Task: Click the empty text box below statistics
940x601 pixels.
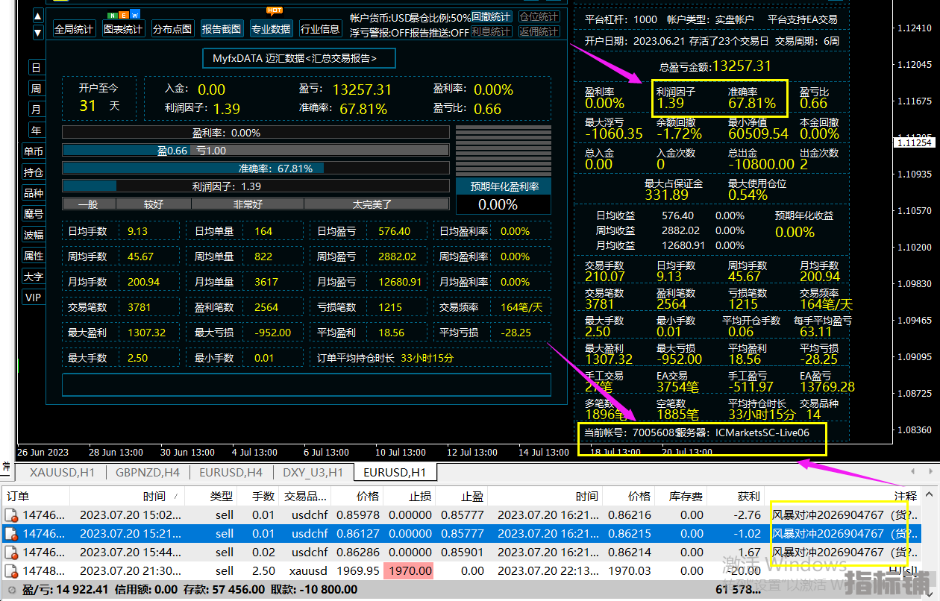Action: tap(306, 385)
